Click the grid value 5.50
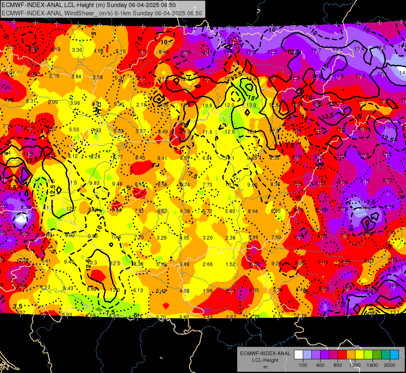 pyautogui.click(x=74, y=129)
